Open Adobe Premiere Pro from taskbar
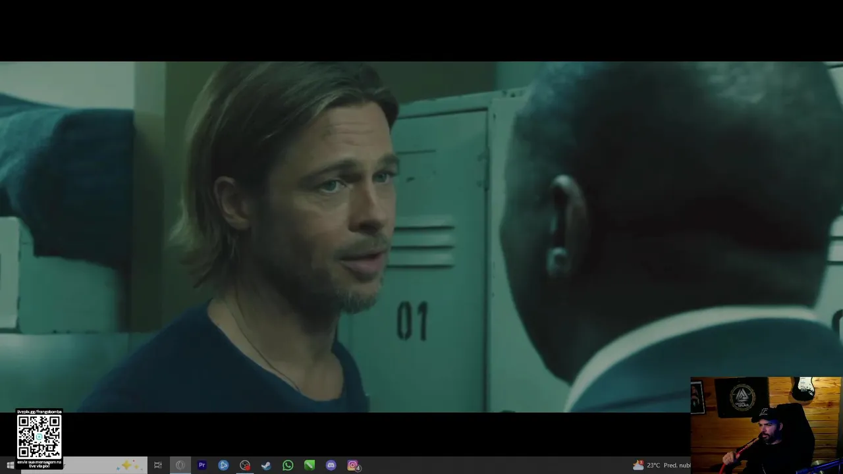The image size is (843, 474). tap(202, 465)
